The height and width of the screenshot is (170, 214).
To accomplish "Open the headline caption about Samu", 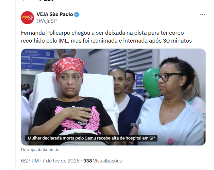I will coord(91,138).
